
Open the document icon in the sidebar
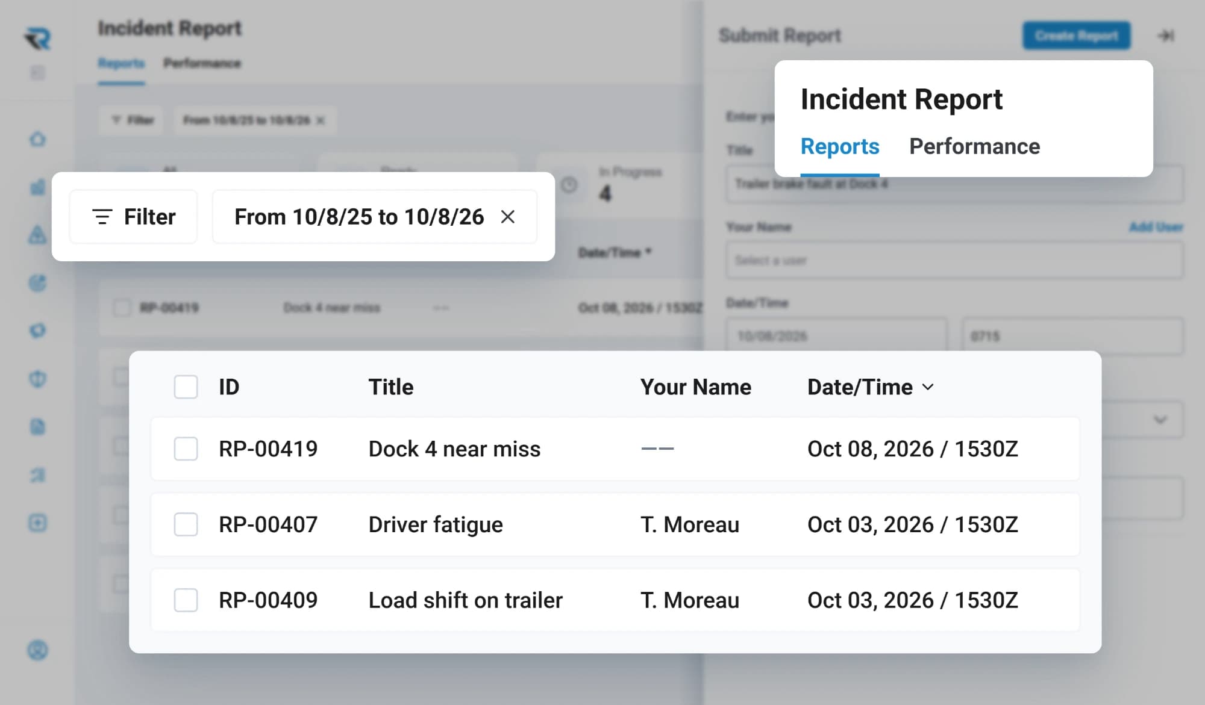tap(37, 427)
